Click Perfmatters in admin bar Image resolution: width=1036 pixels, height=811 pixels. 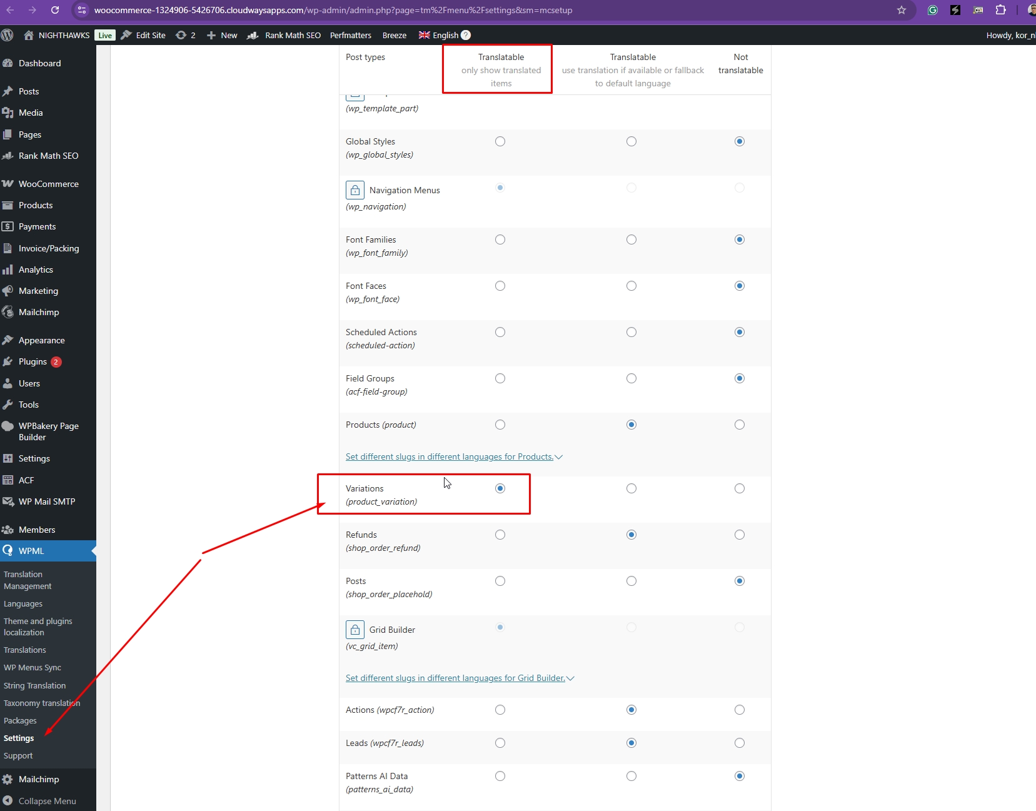(351, 35)
